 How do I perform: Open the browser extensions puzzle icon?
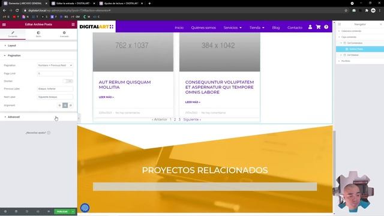pos(367,11)
